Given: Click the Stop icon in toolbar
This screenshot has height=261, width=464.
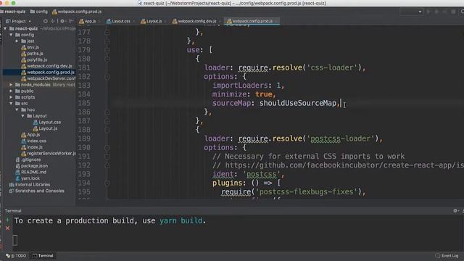Looking at the screenshot, I should 453,12.
